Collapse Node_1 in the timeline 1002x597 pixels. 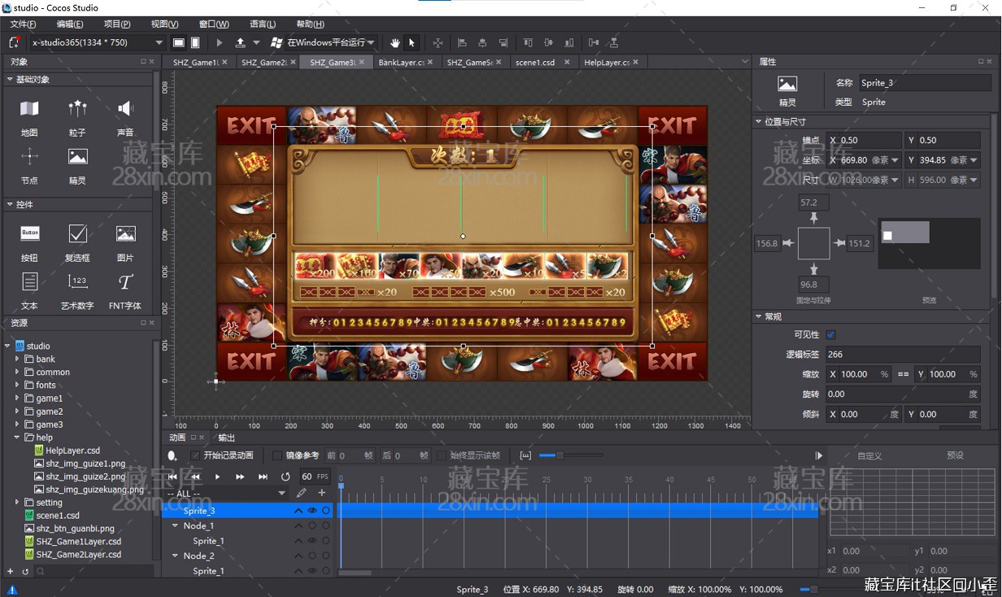click(x=174, y=526)
